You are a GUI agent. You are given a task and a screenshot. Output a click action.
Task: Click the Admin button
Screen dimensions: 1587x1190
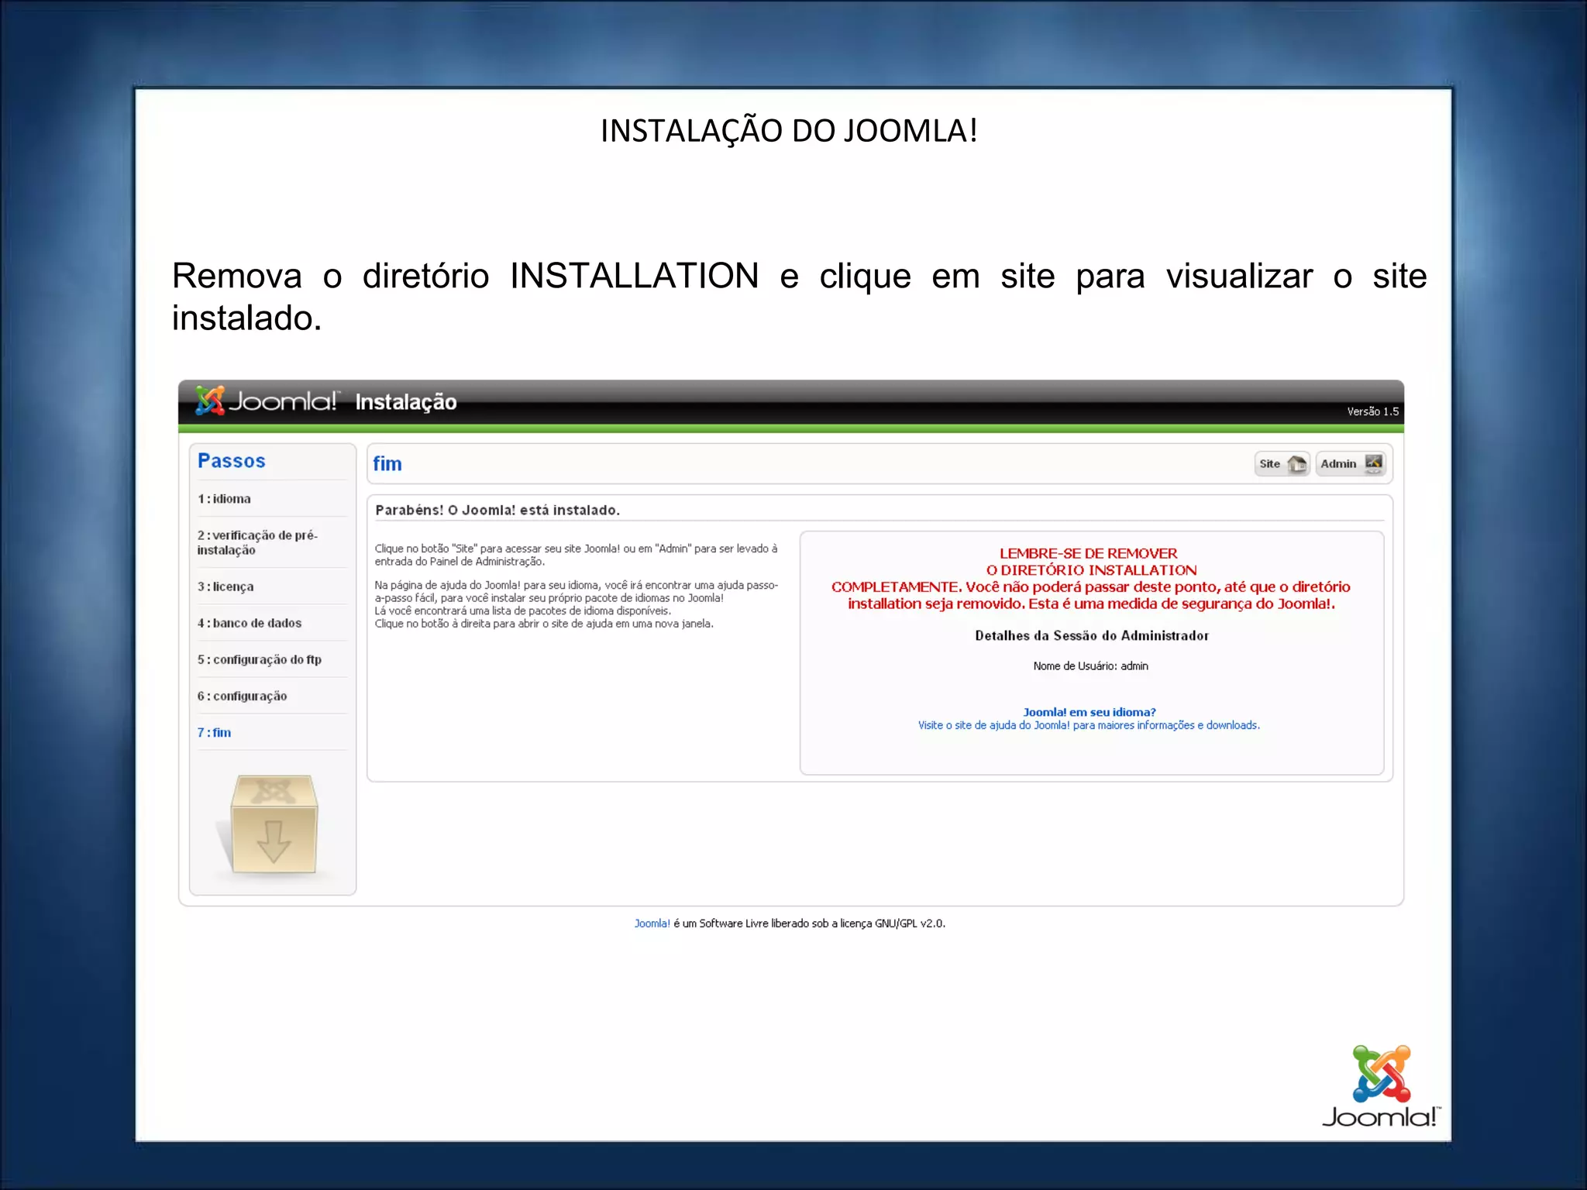click(1351, 464)
